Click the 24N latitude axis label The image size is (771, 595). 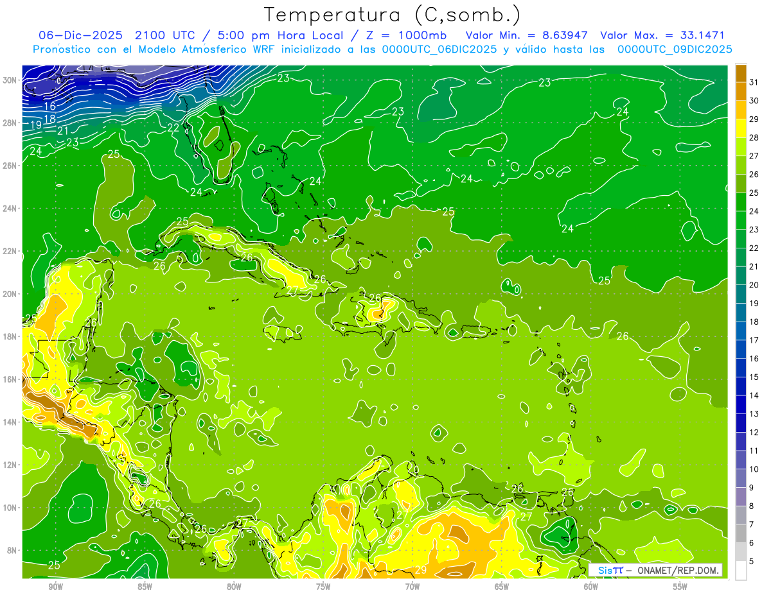pyautogui.click(x=10, y=208)
